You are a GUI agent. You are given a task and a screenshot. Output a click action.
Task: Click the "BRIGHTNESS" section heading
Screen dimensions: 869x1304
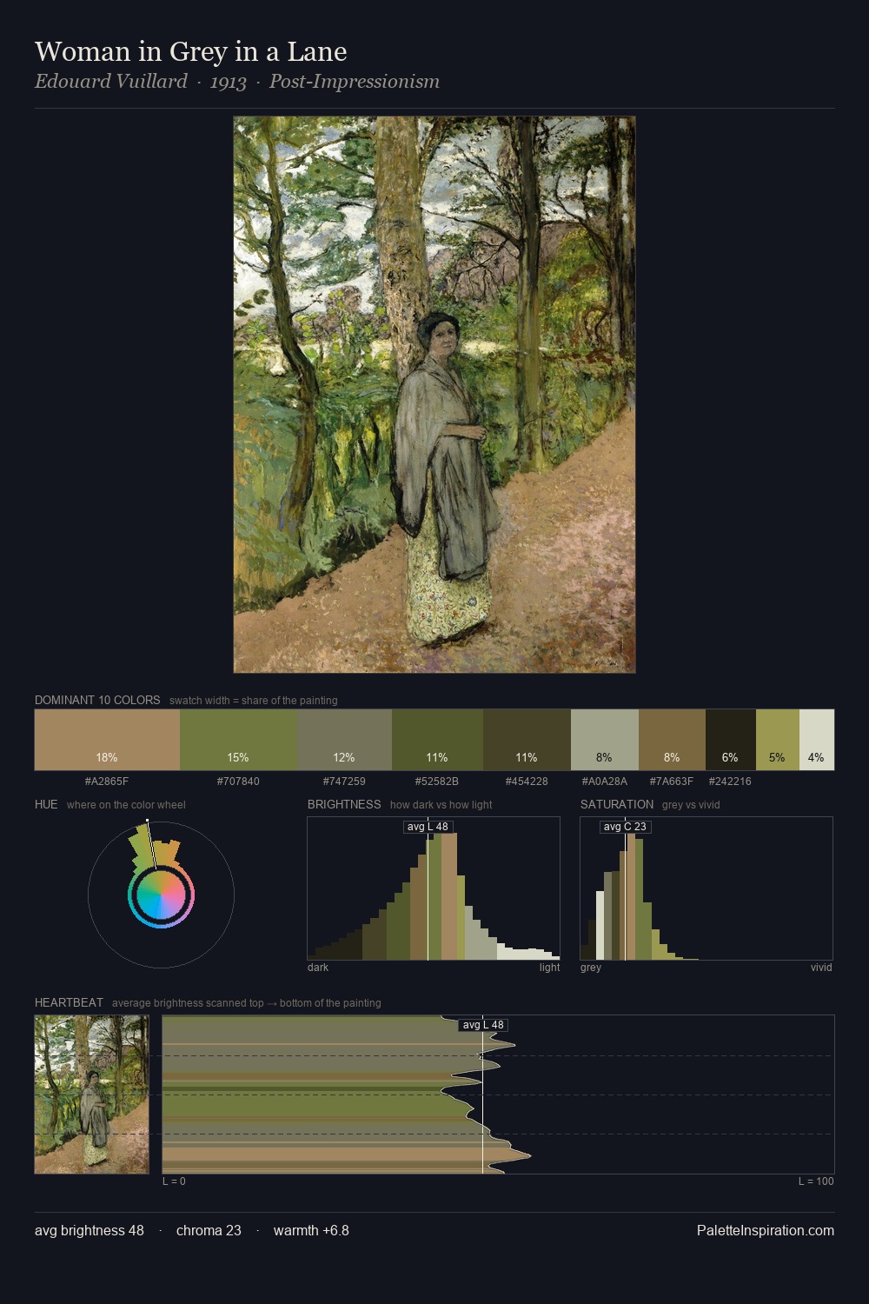344,804
